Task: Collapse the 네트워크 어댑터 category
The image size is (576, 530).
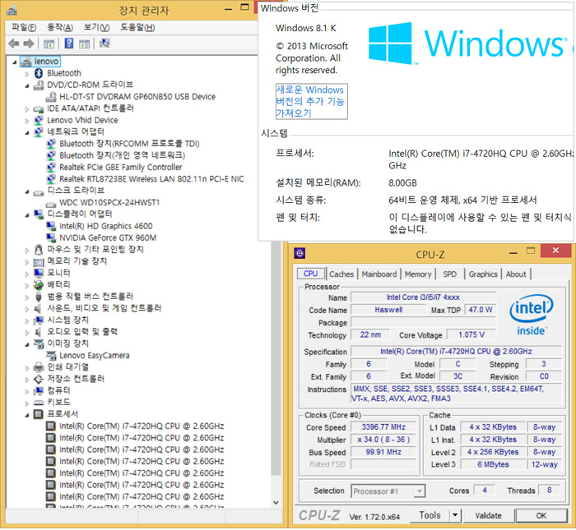Action: 27,132
